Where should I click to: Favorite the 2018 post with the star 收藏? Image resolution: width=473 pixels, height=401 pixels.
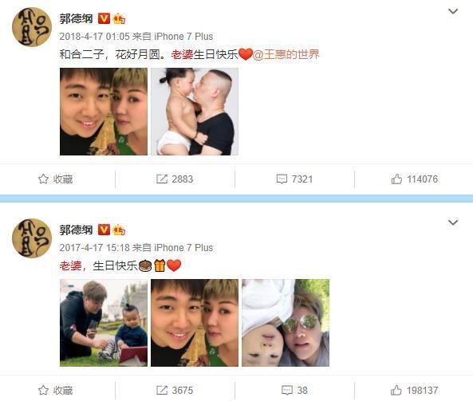[x=56, y=179]
